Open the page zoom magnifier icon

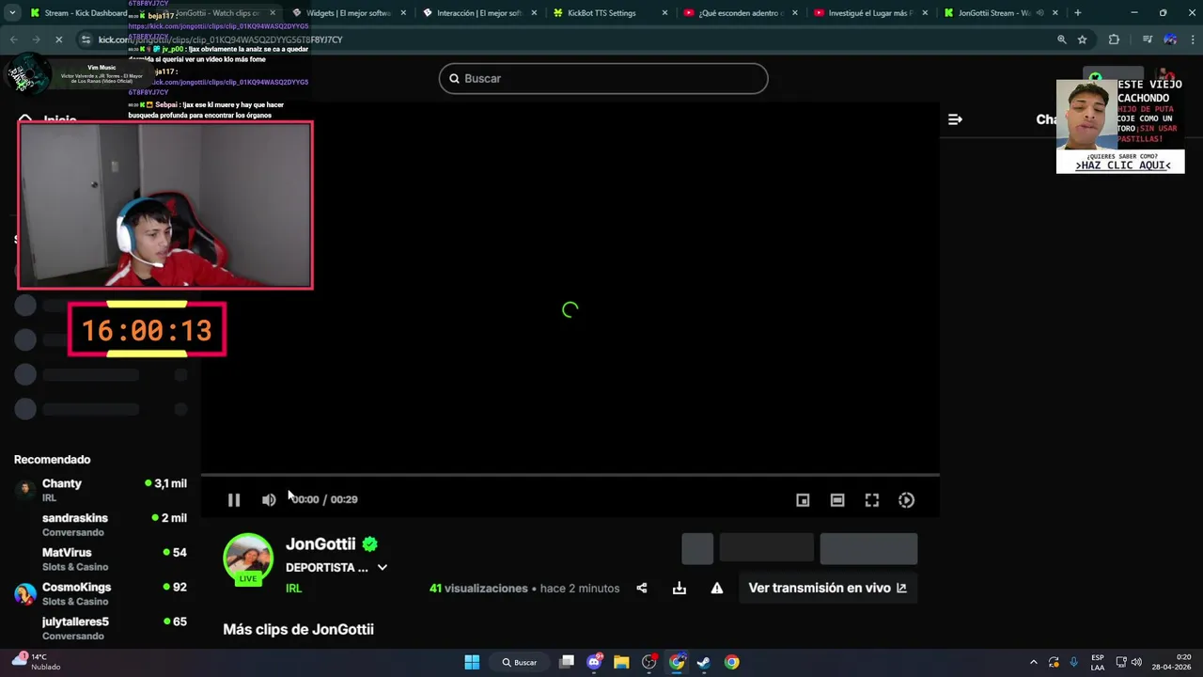(x=1062, y=39)
